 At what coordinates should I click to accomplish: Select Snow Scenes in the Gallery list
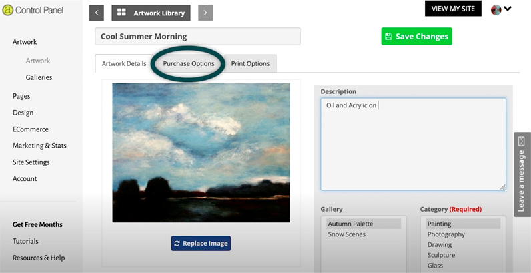[346, 234]
